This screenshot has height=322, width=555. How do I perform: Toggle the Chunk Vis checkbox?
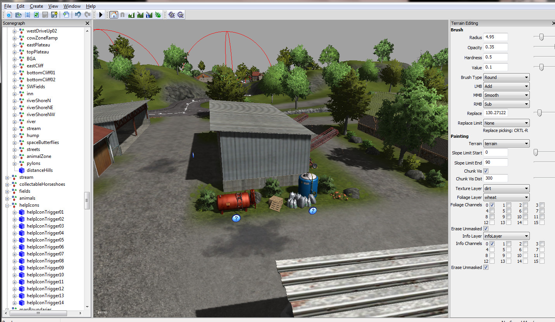[x=486, y=171]
